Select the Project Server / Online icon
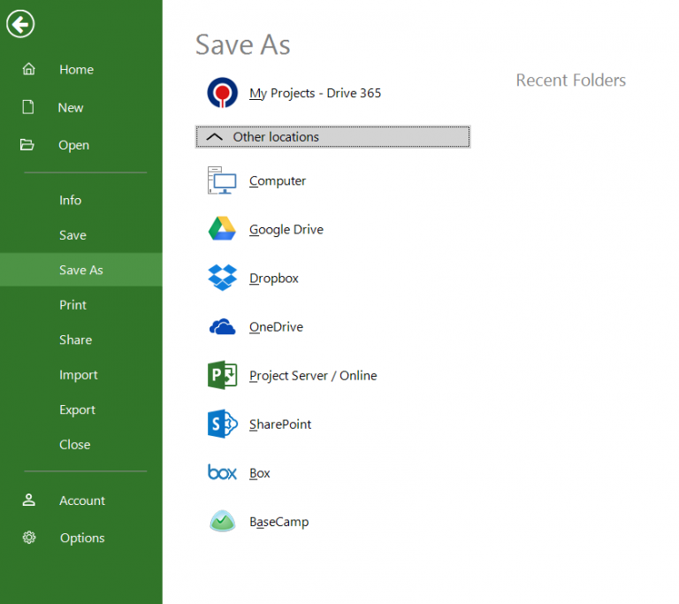This screenshot has height=604, width=679. 222,376
